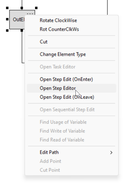
Task: Click Cut in the context menu
Action: click(x=71, y=42)
